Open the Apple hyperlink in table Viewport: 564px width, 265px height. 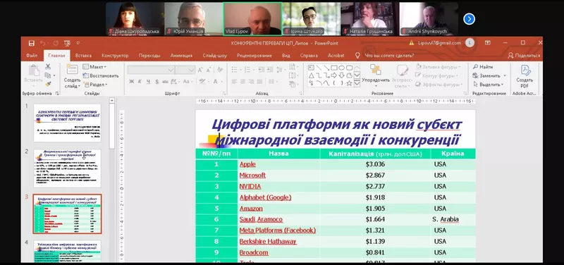click(247, 164)
